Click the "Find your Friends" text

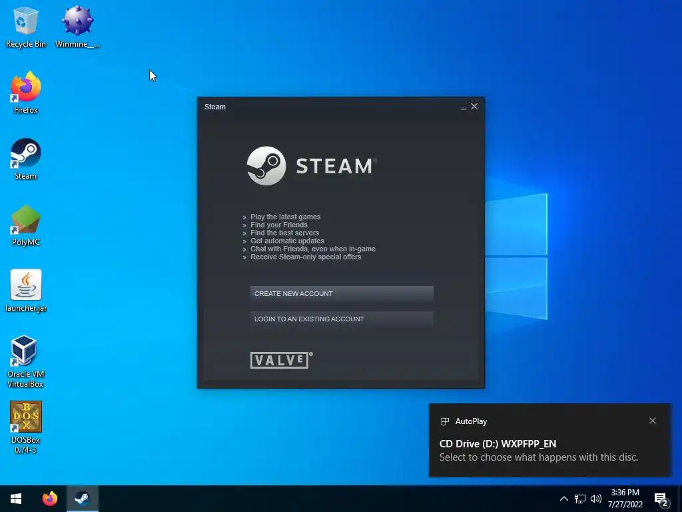coord(279,225)
